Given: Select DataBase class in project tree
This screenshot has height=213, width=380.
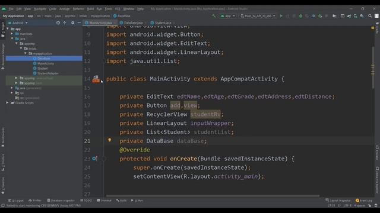Looking at the screenshot, I should 44,59.
